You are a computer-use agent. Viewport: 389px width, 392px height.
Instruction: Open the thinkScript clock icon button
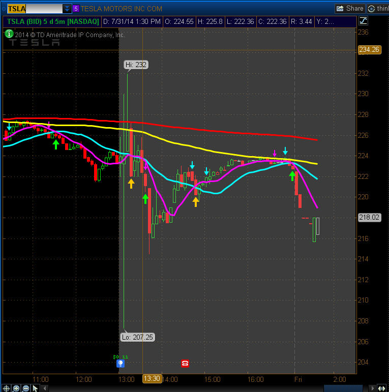pos(372,9)
